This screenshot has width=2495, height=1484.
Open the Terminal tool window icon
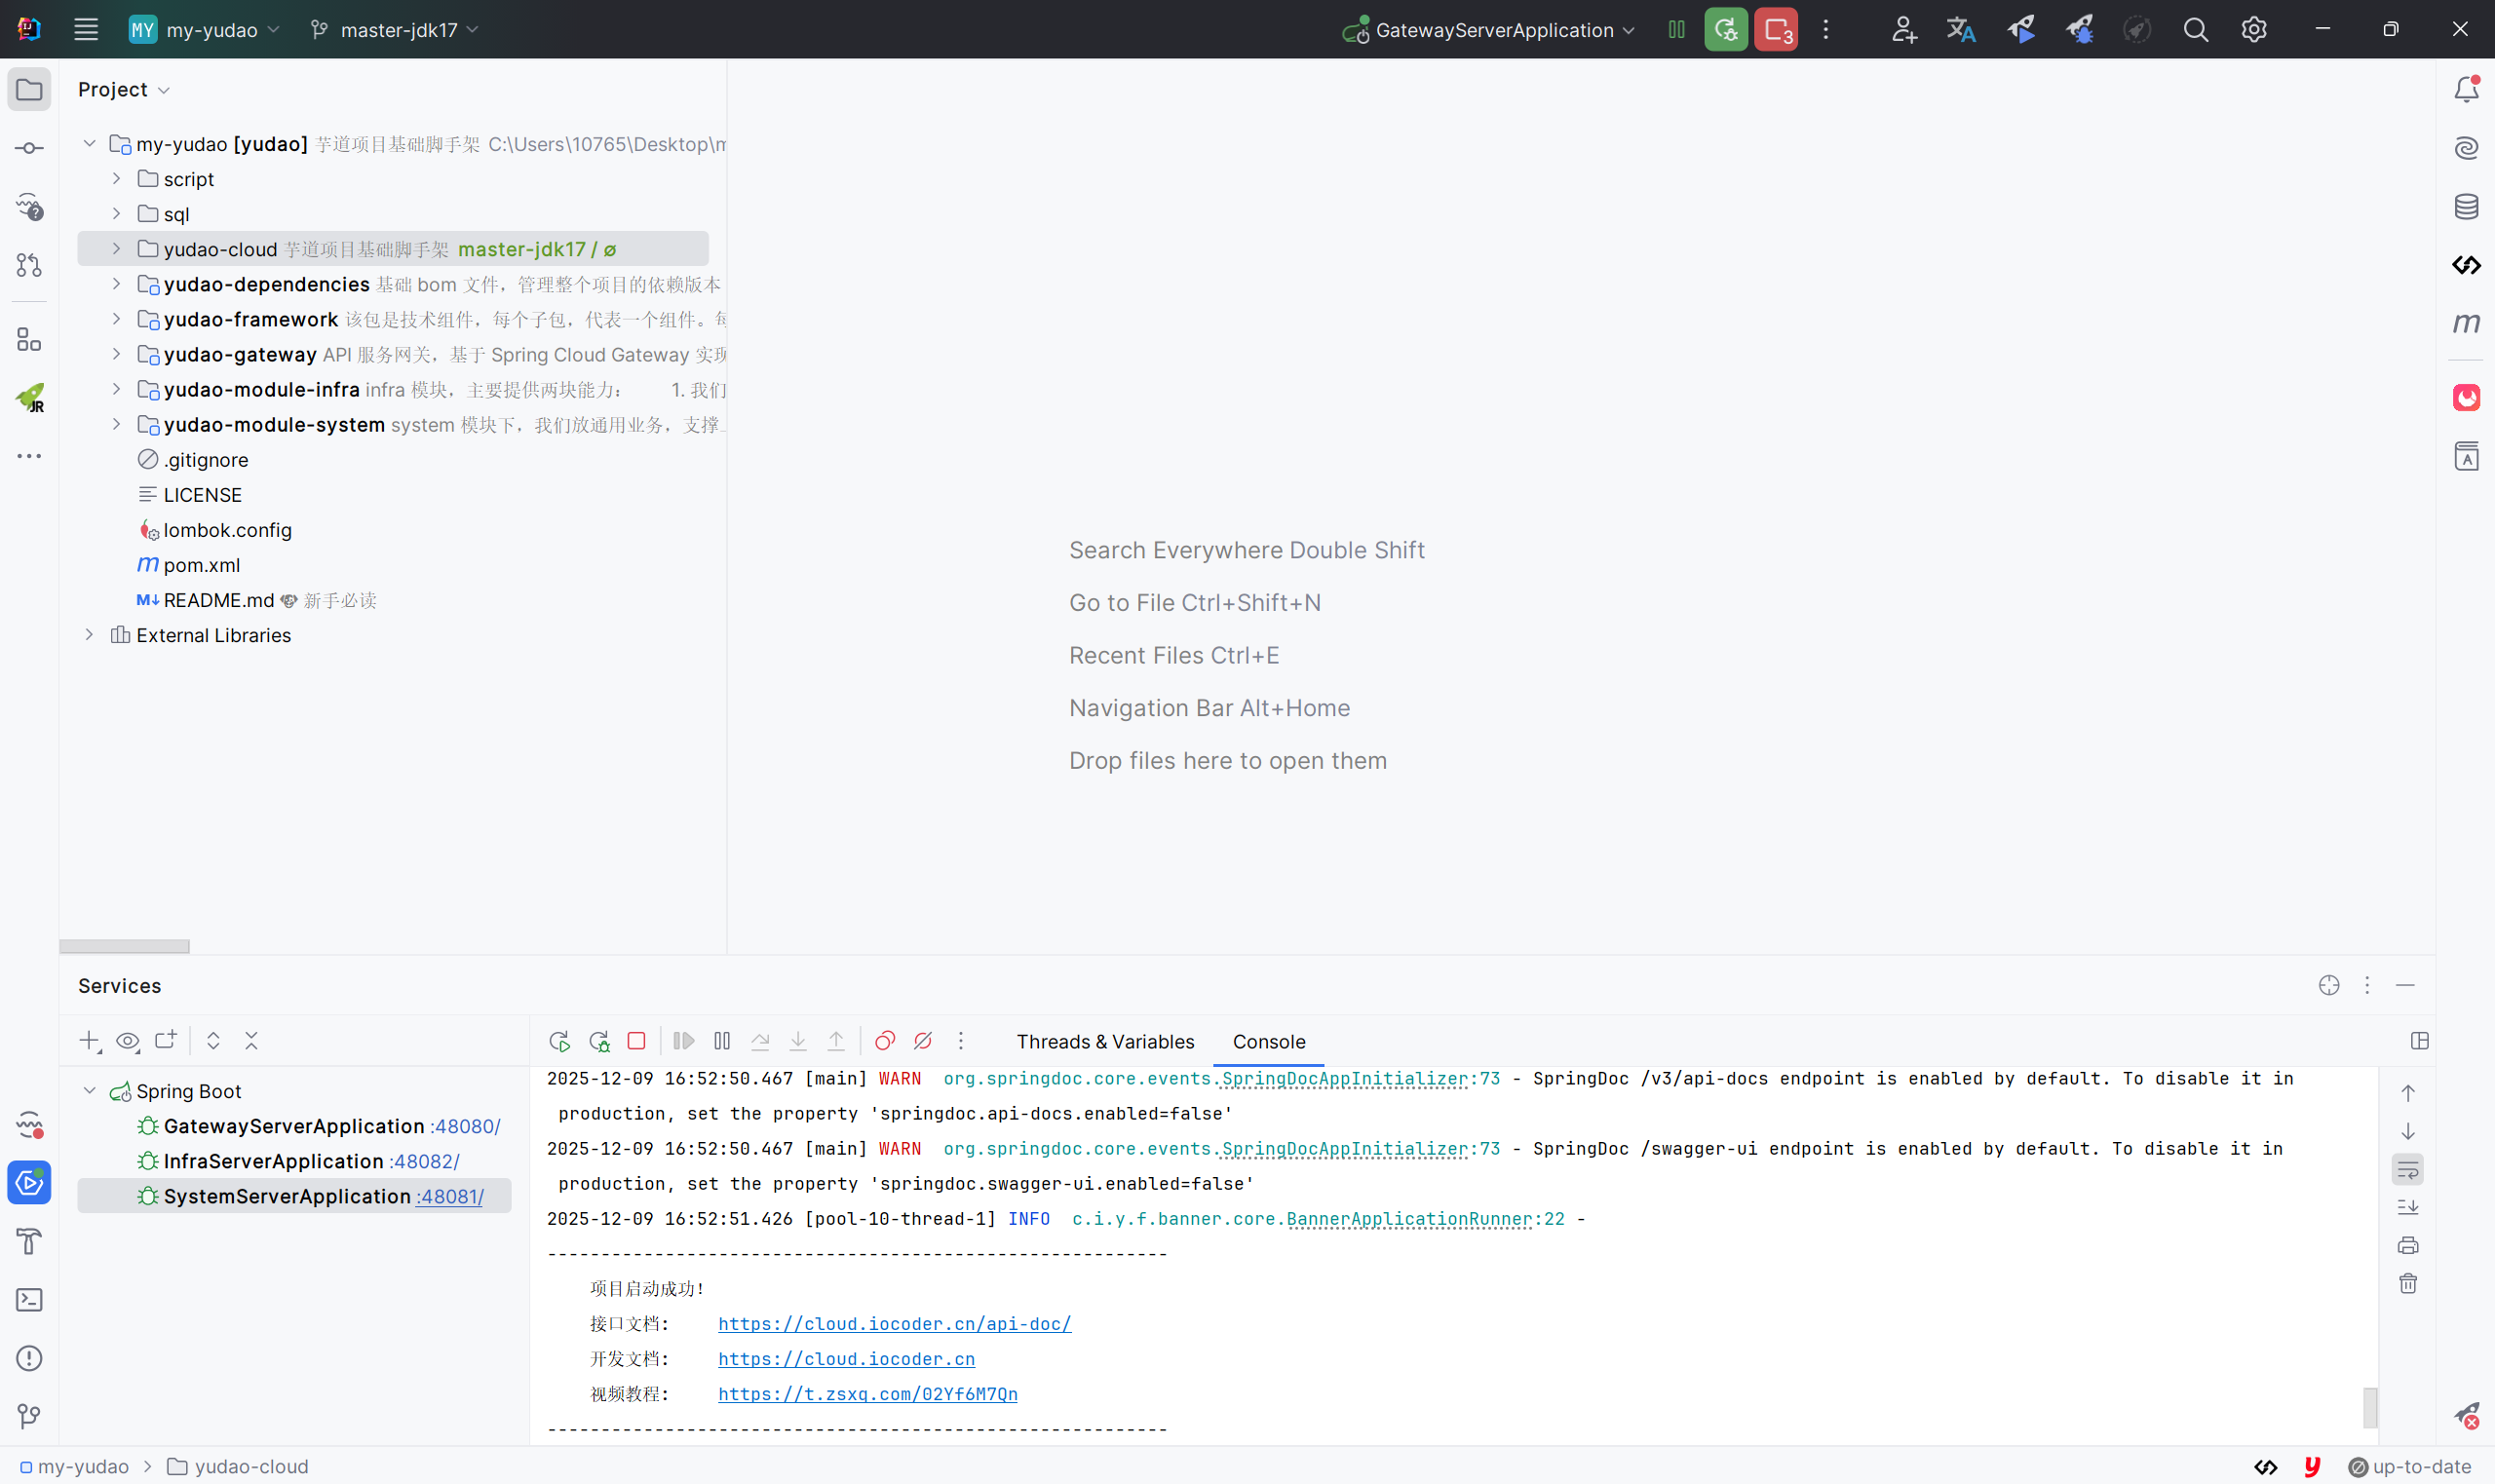[29, 1300]
